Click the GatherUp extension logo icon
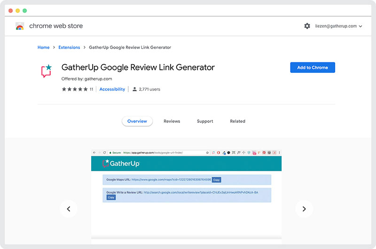This screenshot has height=249, width=376. pos(46,71)
